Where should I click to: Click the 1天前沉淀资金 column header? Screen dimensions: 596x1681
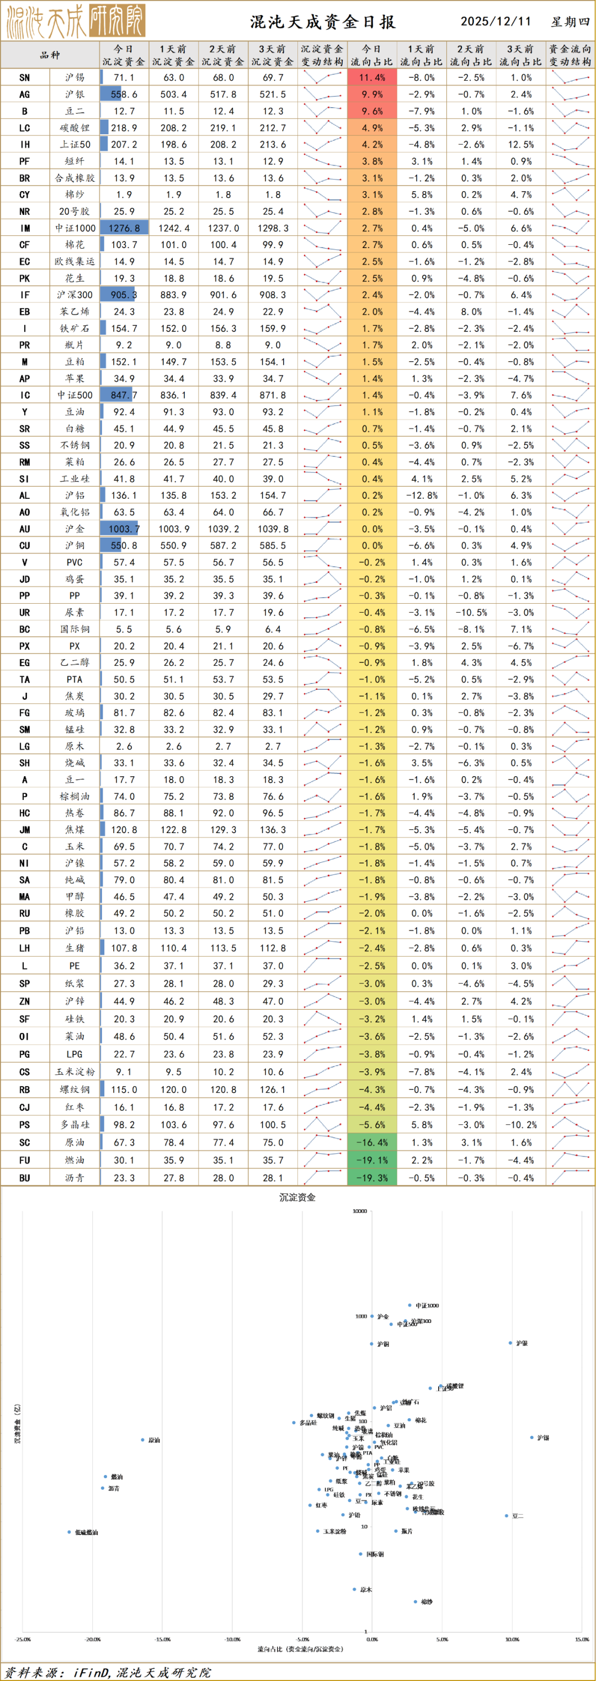pyautogui.click(x=173, y=55)
